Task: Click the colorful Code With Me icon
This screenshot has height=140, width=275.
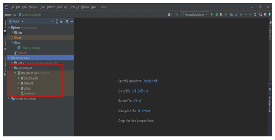Action: coord(270,14)
